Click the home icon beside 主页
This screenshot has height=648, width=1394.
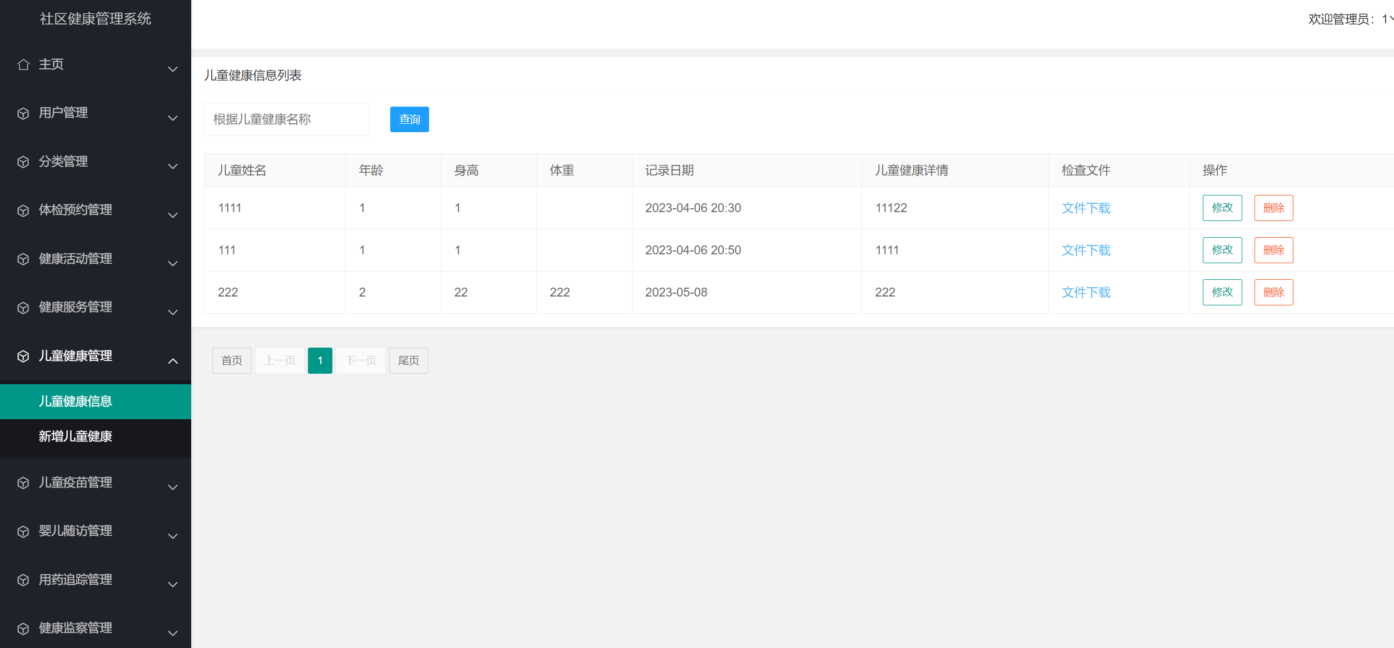(x=23, y=64)
